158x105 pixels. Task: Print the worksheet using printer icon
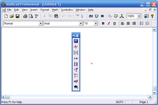click(x=25, y=16)
